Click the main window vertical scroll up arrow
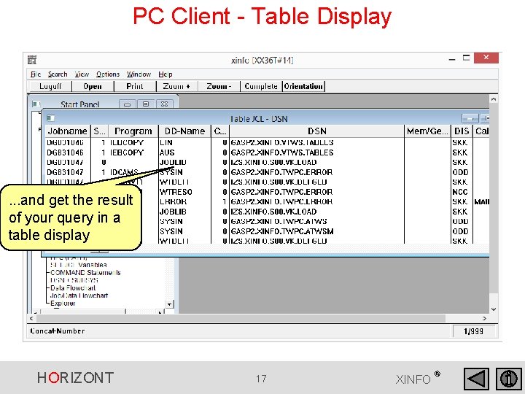The width and height of the screenshot is (525, 394). point(494,99)
